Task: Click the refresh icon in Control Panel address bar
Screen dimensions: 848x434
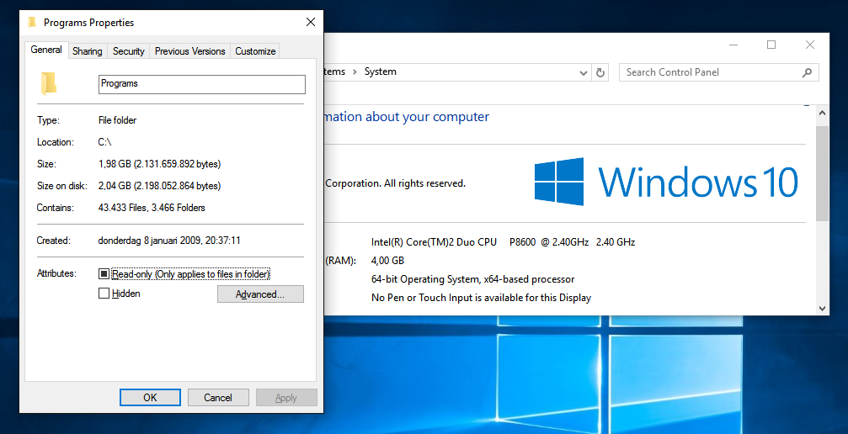Action: coord(600,72)
